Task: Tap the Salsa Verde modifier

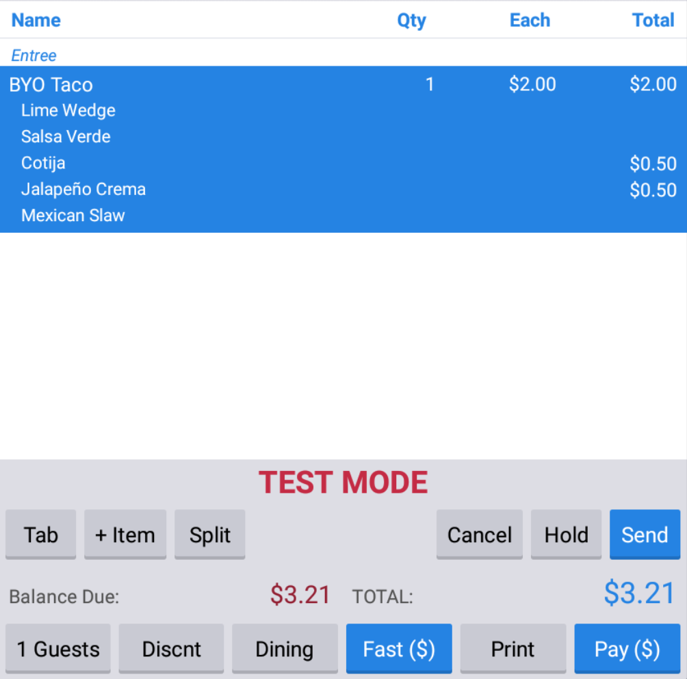Action: pyautogui.click(x=66, y=137)
